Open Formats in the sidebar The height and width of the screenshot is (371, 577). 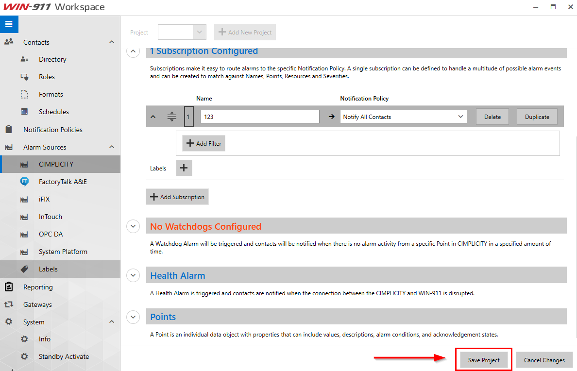51,94
